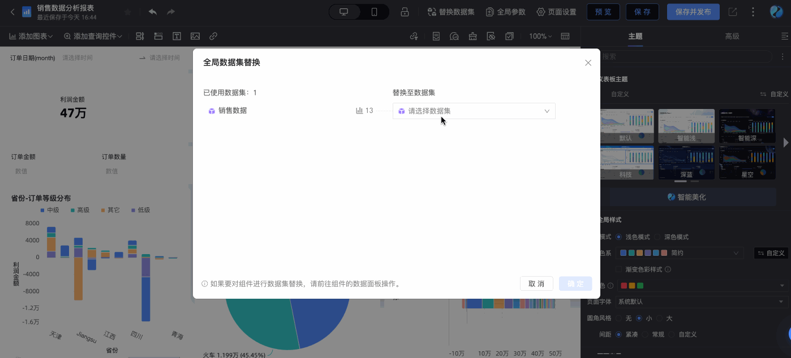Select the 智能浅 theme thumbnail
This screenshot has height=358, width=791.
tap(686, 126)
